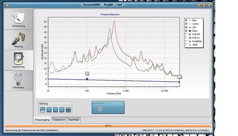Image resolution: width=238 pixels, height=136 pixels.
Task: Click the 0 value label on chart
Action: (x=87, y=73)
